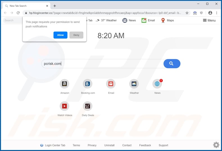
Task: Click News in the top toolbar
Action: pos(129,21)
